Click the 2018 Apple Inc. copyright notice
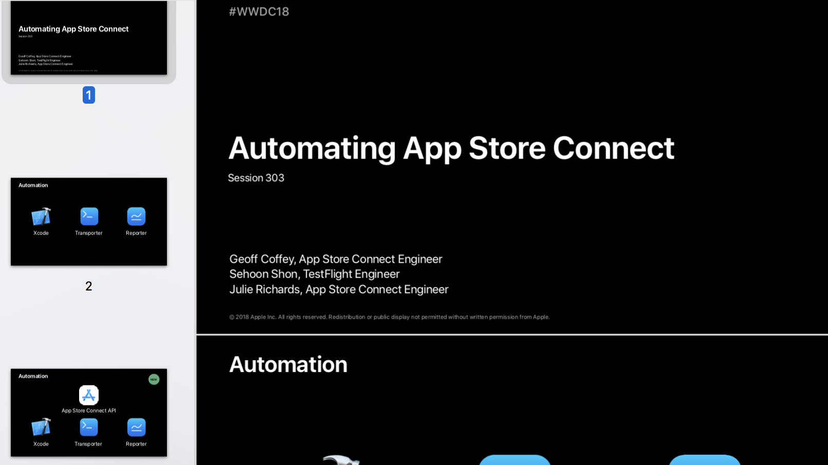This screenshot has width=828, height=465. (x=389, y=317)
